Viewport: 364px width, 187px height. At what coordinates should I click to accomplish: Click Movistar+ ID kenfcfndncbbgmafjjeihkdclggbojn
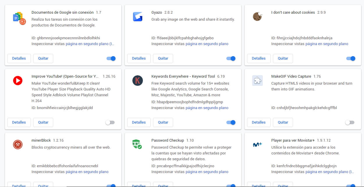(304, 166)
